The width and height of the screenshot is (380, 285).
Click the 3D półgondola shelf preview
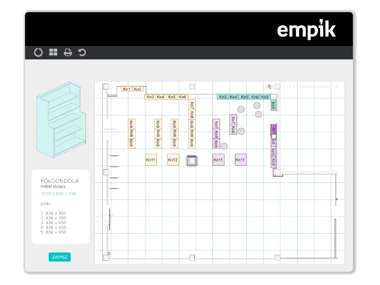tap(61, 120)
